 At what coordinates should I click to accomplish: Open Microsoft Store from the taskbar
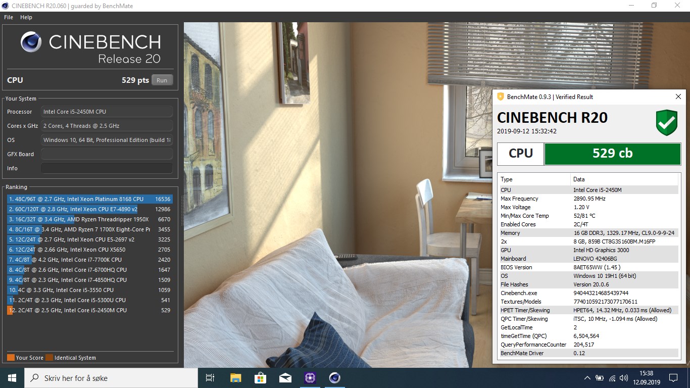(260, 378)
